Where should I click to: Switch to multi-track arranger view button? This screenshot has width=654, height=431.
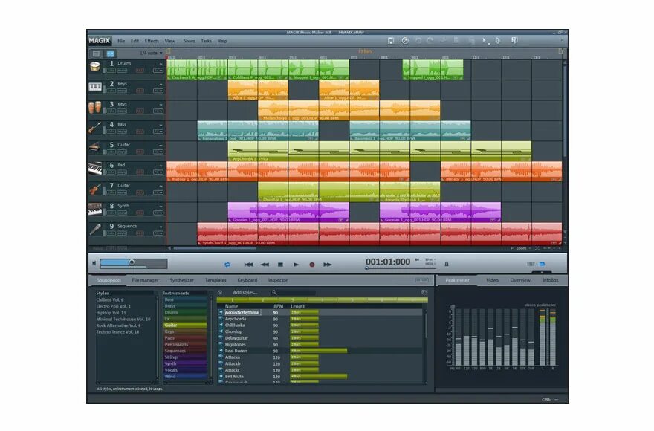110,54
